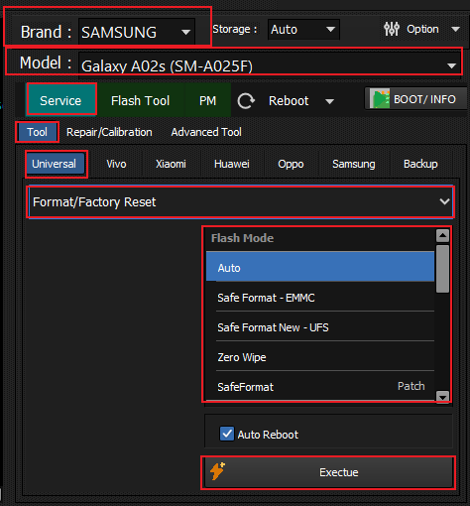
Task: Choose Zero Wipe flash mode
Action: pos(320,356)
